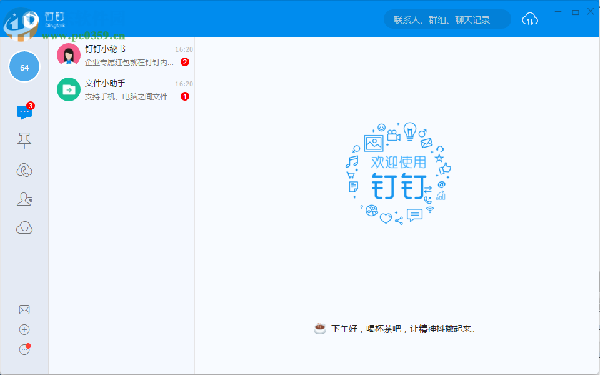Open the DING pushpin icon

(x=24, y=141)
